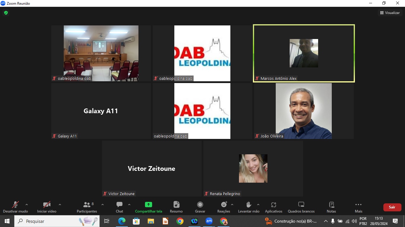Click the small Galaxy A11 name label
This screenshot has width=405, height=227.
[67, 136]
